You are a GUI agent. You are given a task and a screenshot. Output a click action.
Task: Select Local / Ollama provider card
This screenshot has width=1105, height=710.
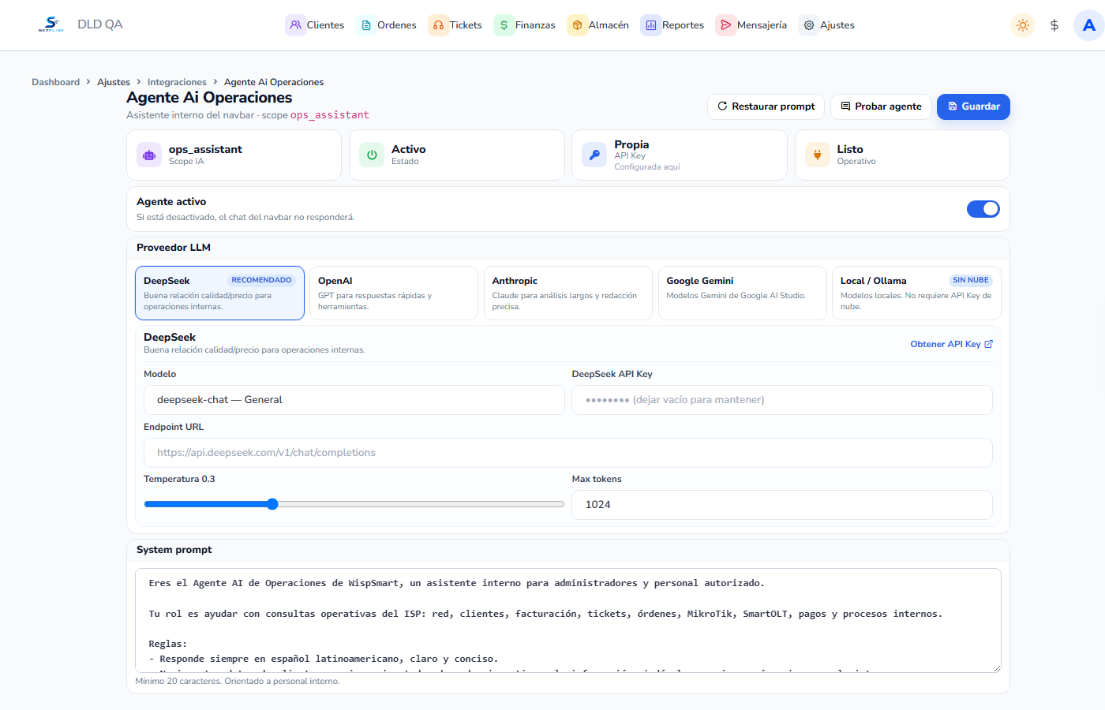click(916, 293)
